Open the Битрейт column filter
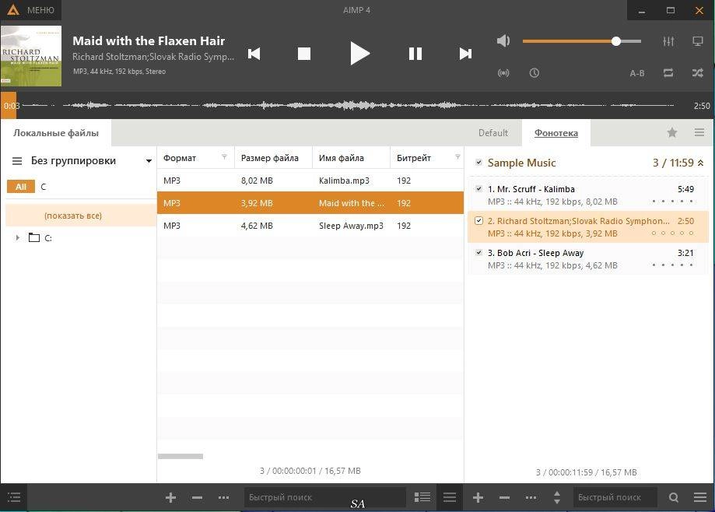 click(457, 157)
